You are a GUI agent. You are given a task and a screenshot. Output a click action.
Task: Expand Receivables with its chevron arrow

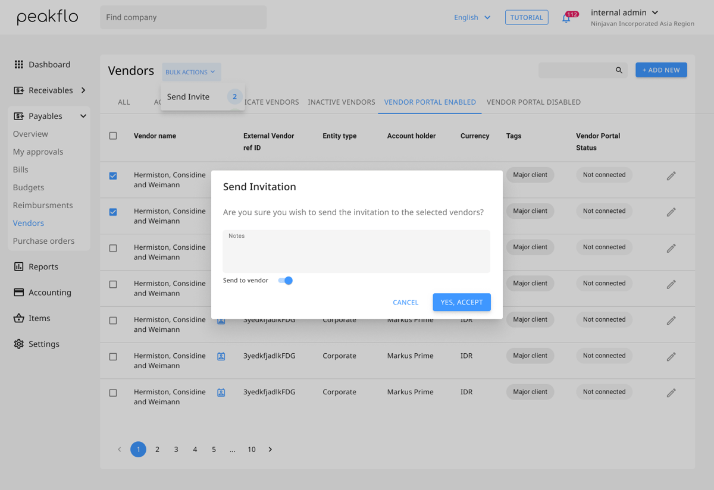pyautogui.click(x=83, y=90)
